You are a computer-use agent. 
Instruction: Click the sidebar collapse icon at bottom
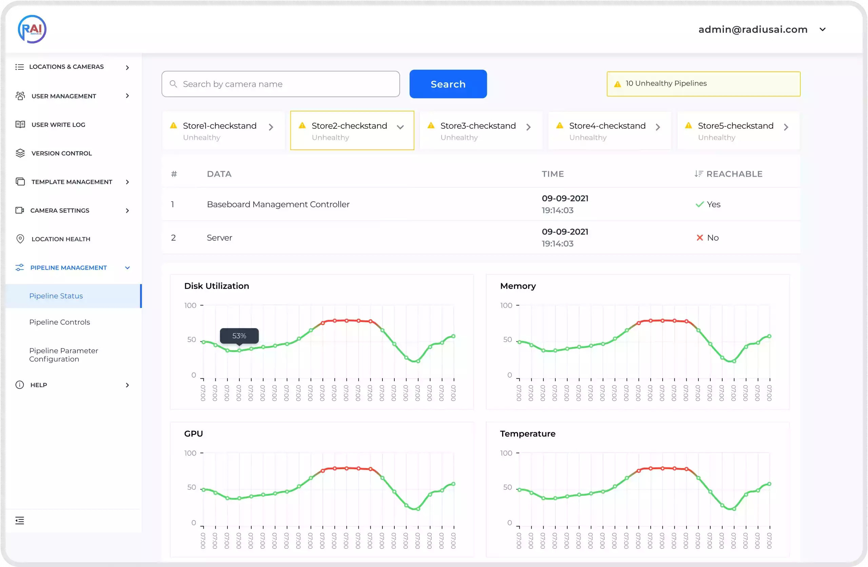pos(20,520)
